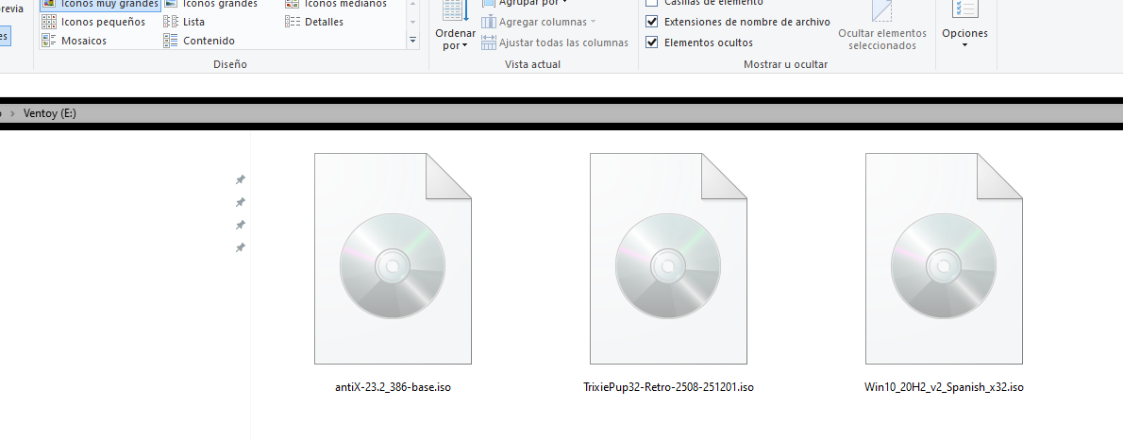Select the Lista layout option
This screenshot has height=441, width=1123.
(x=184, y=23)
